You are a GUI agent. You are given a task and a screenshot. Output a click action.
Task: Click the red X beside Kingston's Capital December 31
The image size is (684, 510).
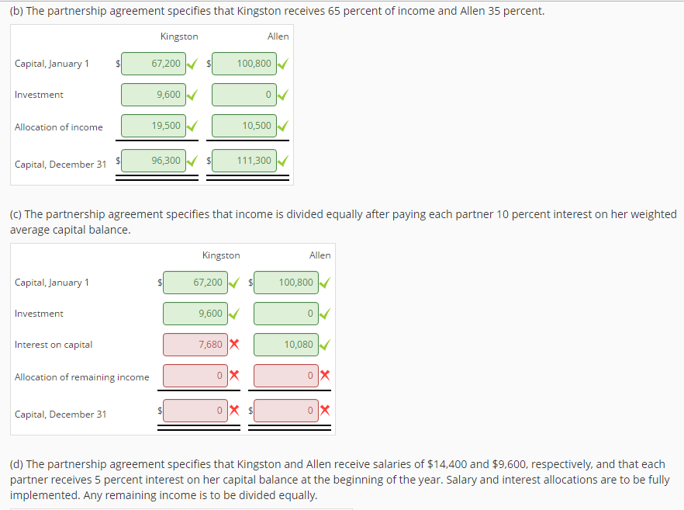[234, 410]
